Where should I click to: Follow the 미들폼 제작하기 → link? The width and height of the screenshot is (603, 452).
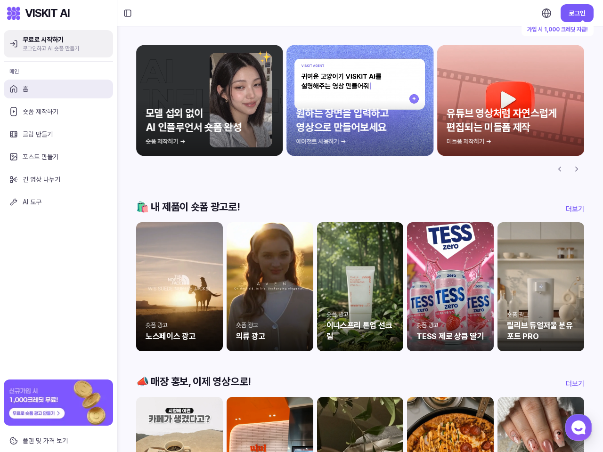coord(469,141)
